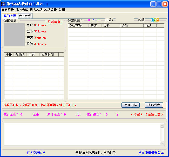Click the 土地 column header
The image size is (169, 157).
pos(9,55)
